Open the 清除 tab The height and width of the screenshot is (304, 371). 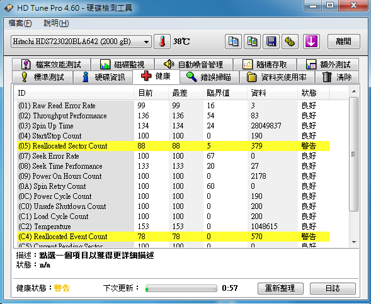[x=337, y=77]
